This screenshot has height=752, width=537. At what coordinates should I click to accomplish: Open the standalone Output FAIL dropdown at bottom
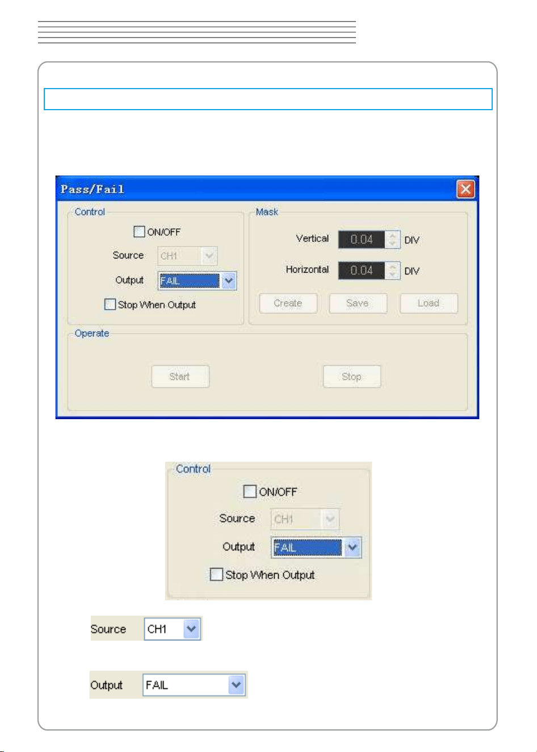(236, 685)
